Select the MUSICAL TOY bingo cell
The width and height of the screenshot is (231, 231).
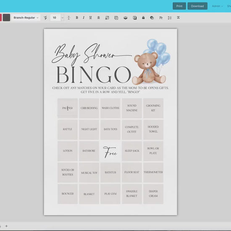click(x=89, y=172)
